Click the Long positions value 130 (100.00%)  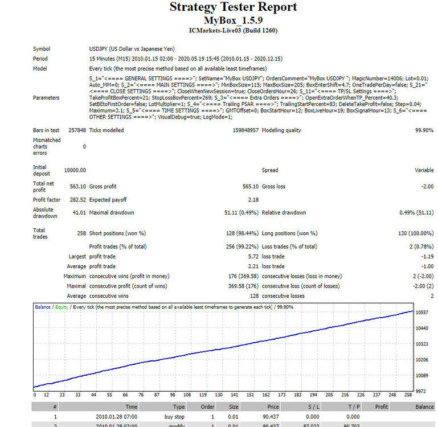click(416, 233)
